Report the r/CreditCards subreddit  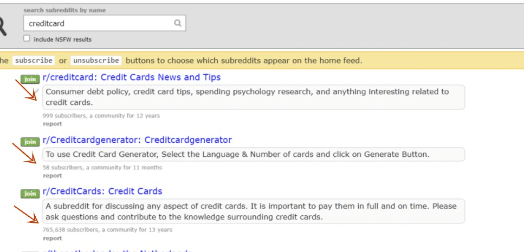click(x=52, y=238)
